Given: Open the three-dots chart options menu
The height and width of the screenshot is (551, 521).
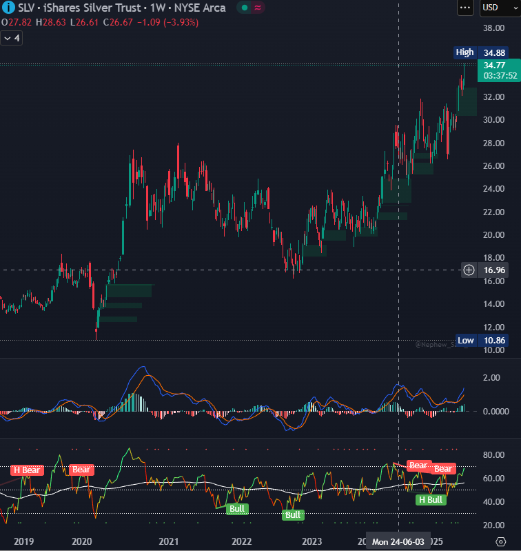Looking at the screenshot, I should pos(465,8).
